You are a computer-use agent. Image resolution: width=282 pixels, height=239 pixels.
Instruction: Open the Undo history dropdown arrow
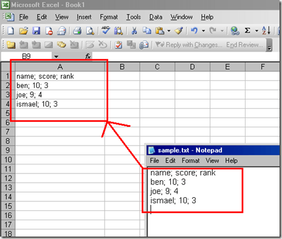click(204, 31)
